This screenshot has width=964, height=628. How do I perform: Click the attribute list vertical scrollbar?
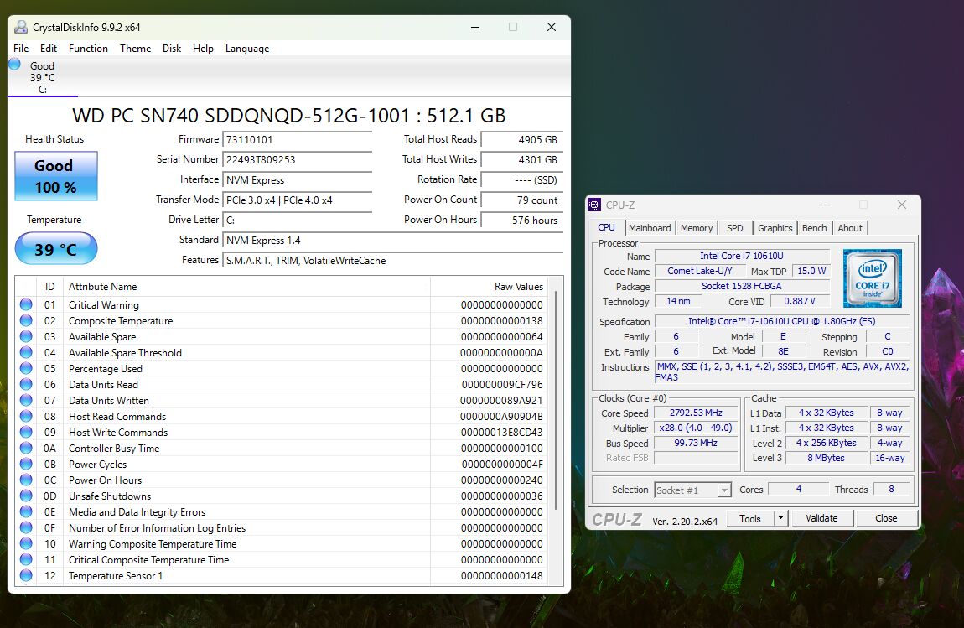556,400
